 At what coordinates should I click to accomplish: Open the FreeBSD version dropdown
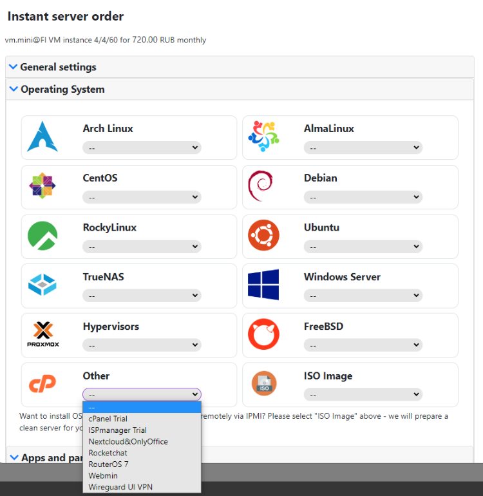[x=363, y=345]
